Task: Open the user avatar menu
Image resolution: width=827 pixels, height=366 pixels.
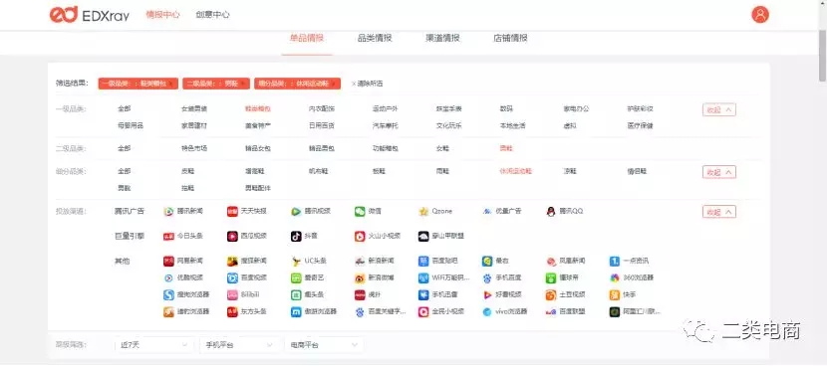Action: point(760,14)
